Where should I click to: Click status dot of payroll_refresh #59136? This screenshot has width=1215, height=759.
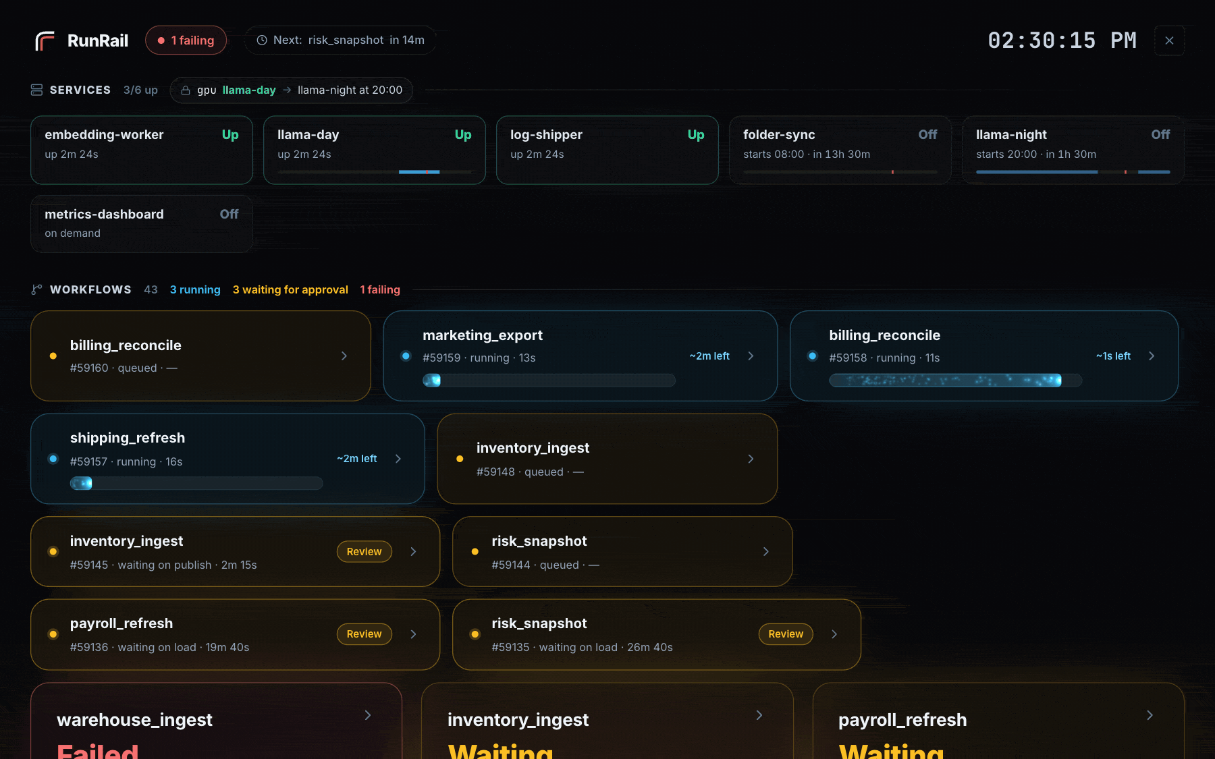(53, 634)
